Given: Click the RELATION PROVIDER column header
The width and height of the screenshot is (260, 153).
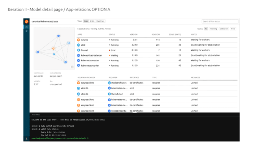Looking at the screenshot, I should pos(86,77).
